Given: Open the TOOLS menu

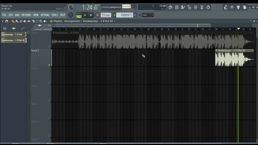Looking at the screenshot, I should pyautogui.click(x=55, y=15).
